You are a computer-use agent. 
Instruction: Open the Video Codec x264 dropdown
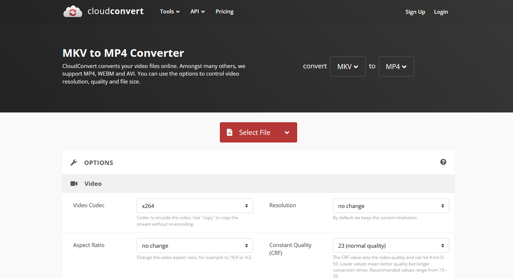pyautogui.click(x=195, y=206)
